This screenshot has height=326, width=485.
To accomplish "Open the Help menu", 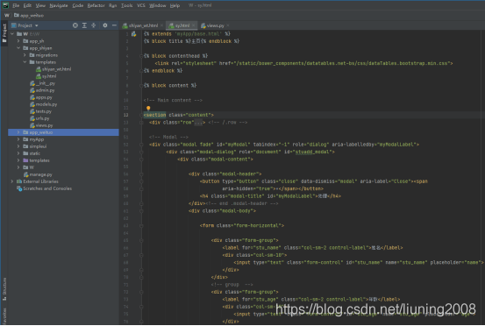I will pyautogui.click(x=175, y=5).
